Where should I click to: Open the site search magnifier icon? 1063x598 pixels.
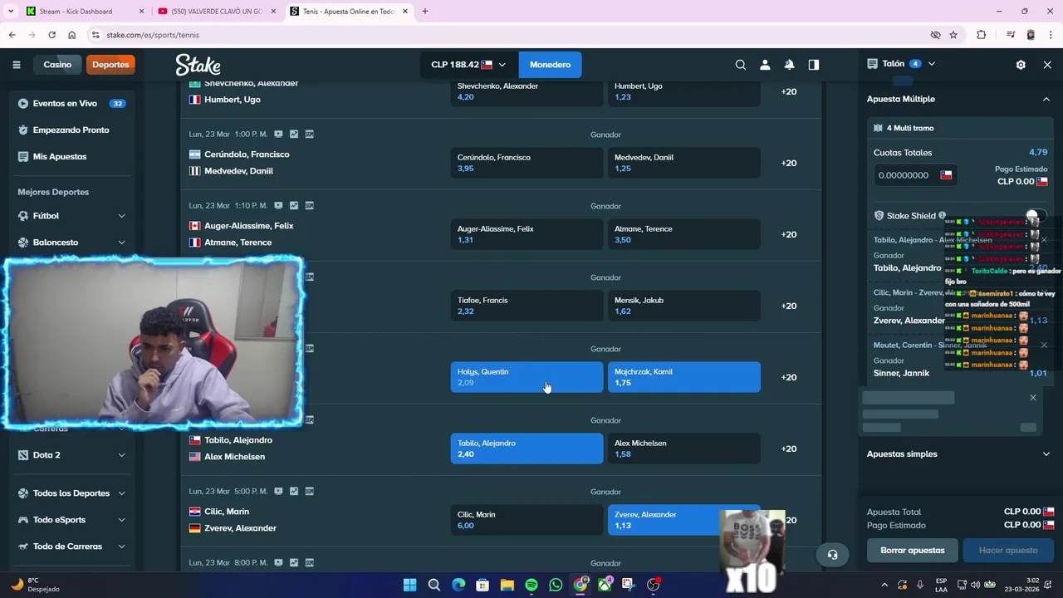click(x=741, y=65)
